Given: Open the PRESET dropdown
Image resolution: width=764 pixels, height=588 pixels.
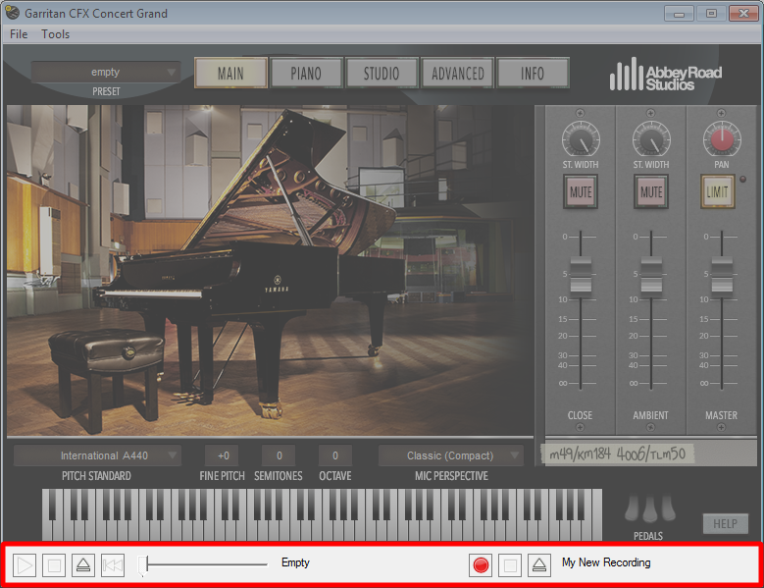Looking at the screenshot, I should (106, 73).
